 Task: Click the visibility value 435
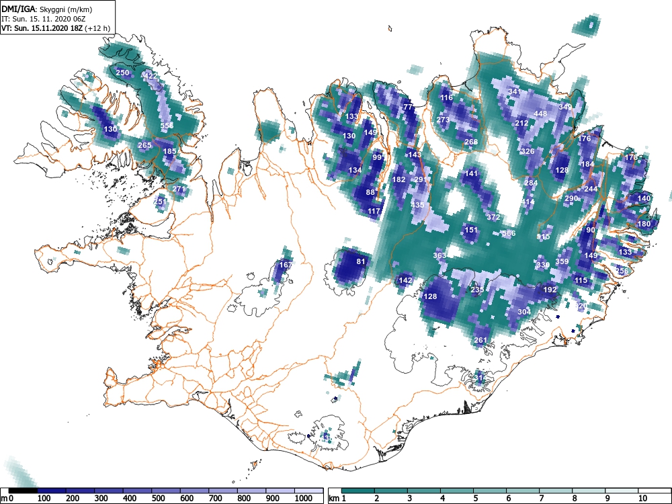tap(417, 205)
